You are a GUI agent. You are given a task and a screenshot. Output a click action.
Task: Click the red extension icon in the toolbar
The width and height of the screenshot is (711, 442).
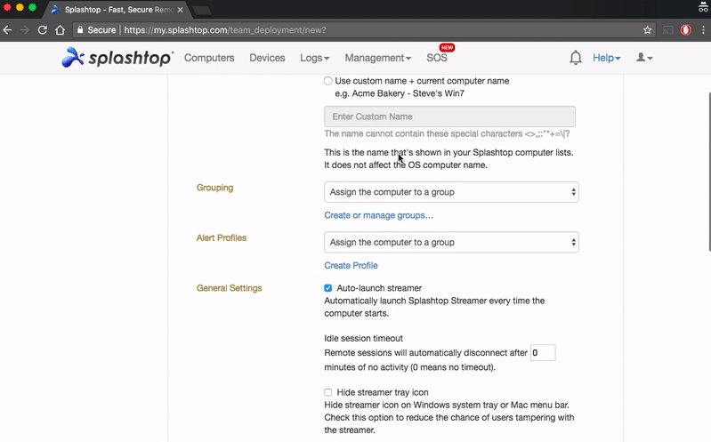point(686,29)
